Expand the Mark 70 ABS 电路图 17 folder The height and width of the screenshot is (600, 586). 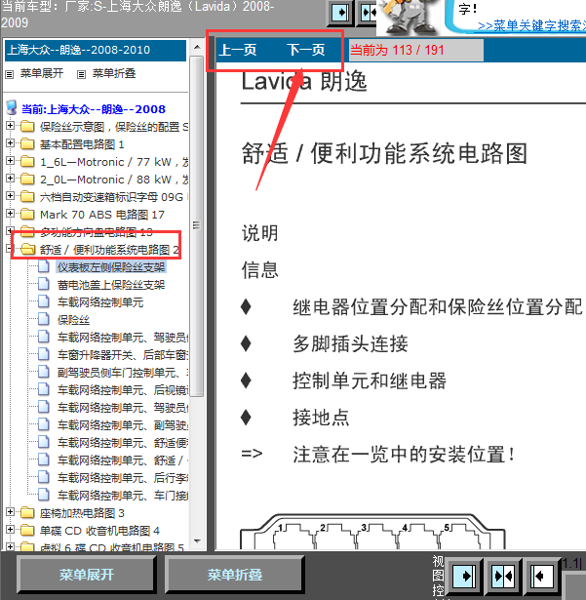click(11, 214)
